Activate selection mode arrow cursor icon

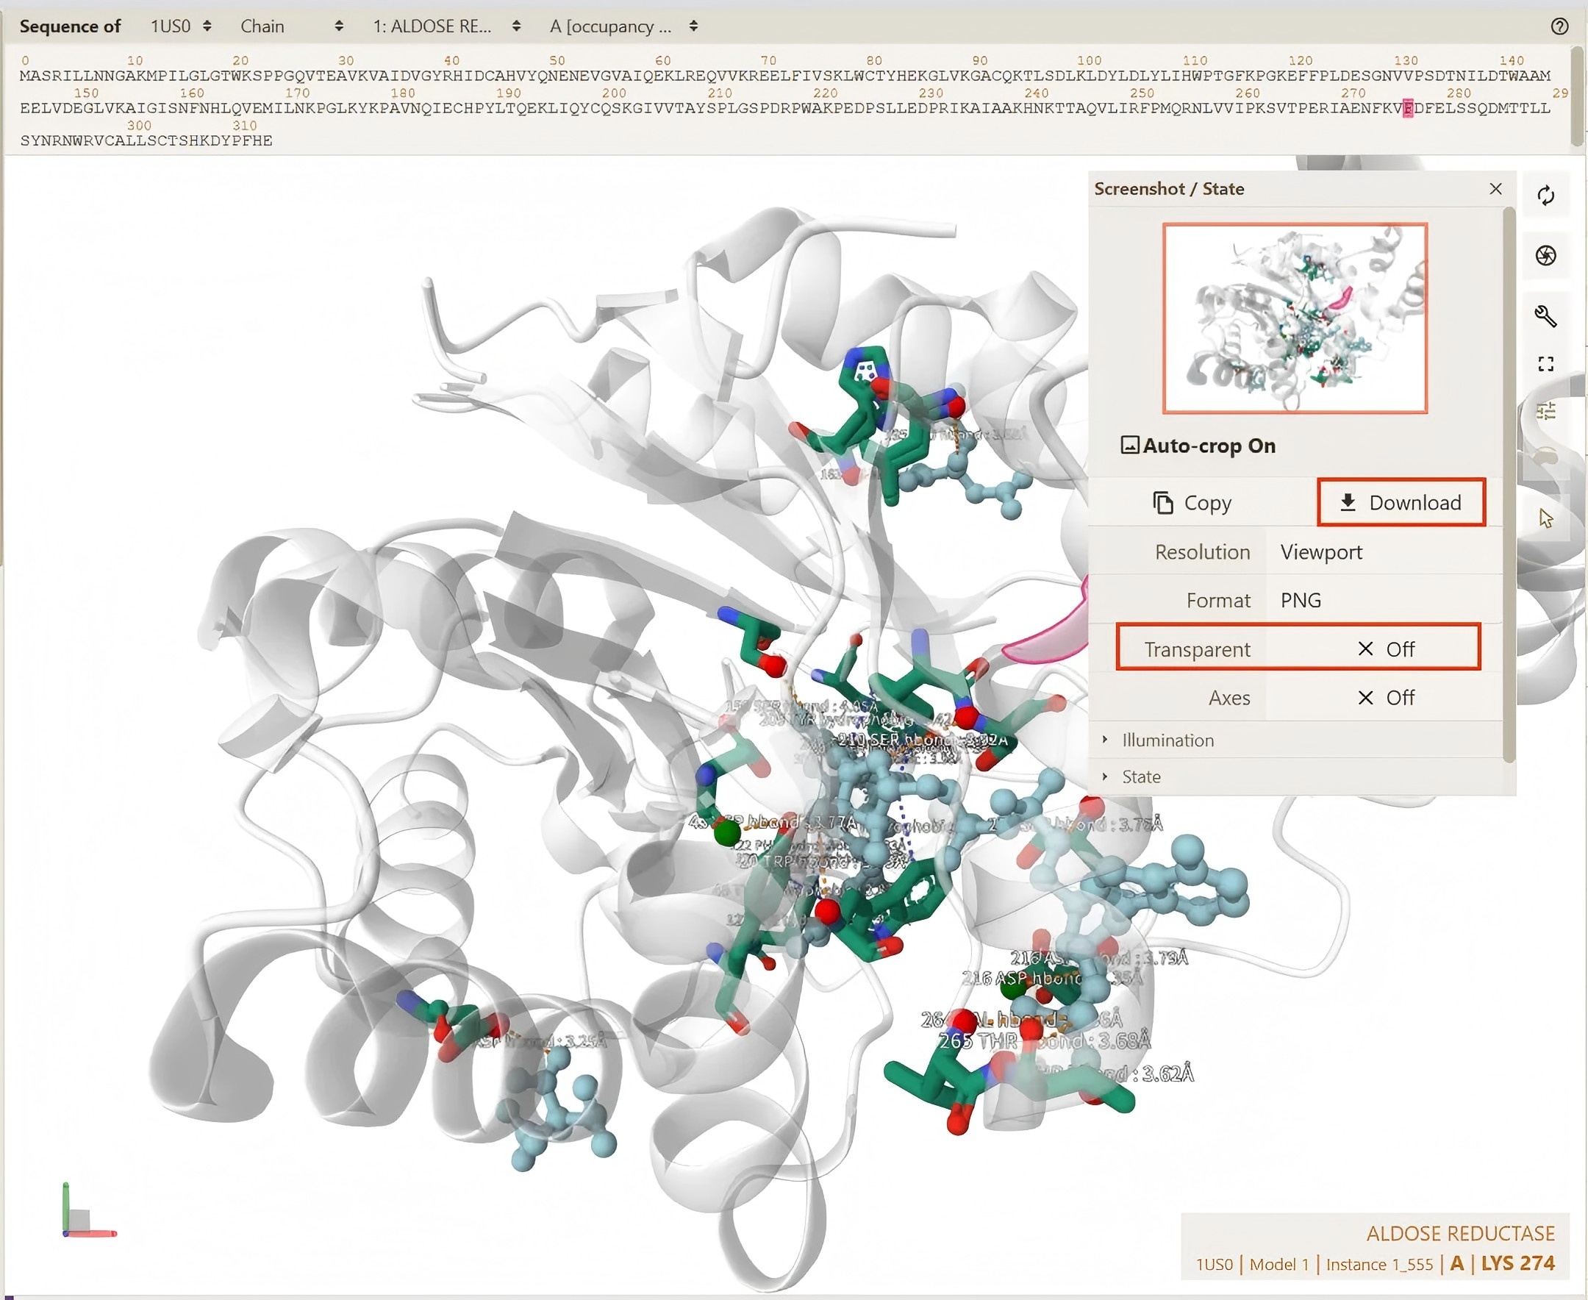[1545, 518]
